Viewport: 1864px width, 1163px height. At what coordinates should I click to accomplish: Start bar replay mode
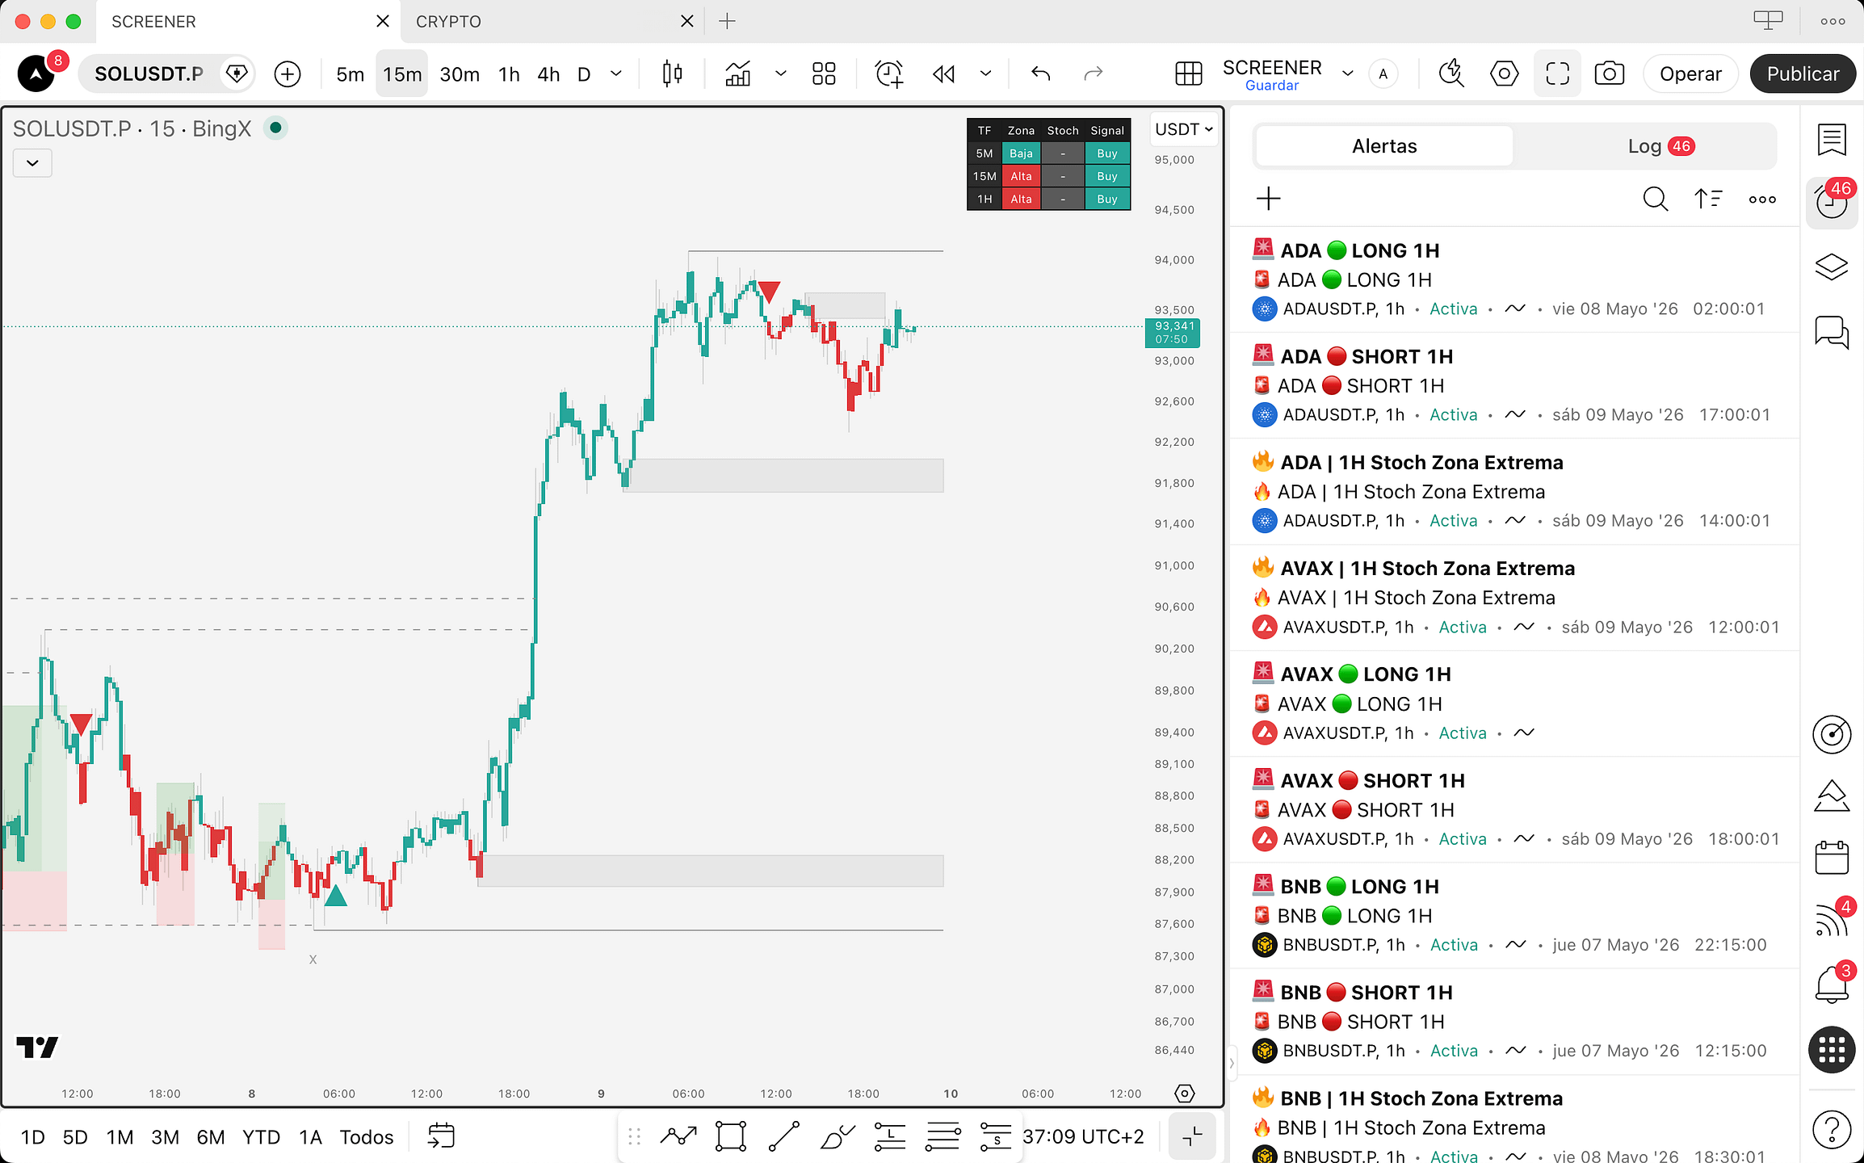click(x=943, y=74)
